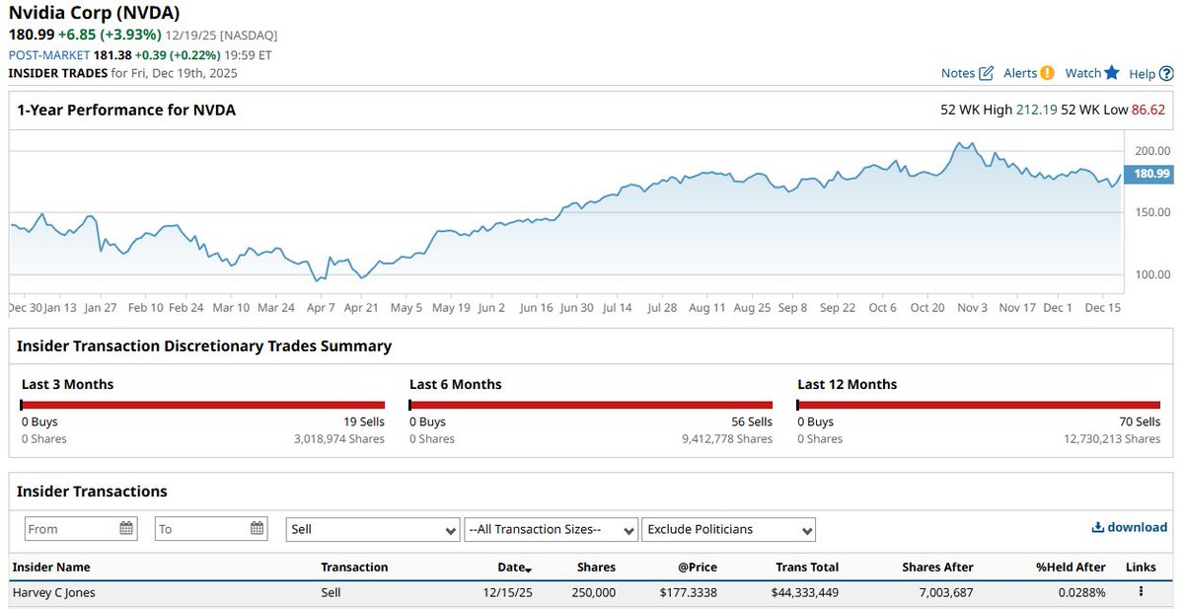Open the Help question mark icon
The height and width of the screenshot is (609, 1184).
[1166, 73]
